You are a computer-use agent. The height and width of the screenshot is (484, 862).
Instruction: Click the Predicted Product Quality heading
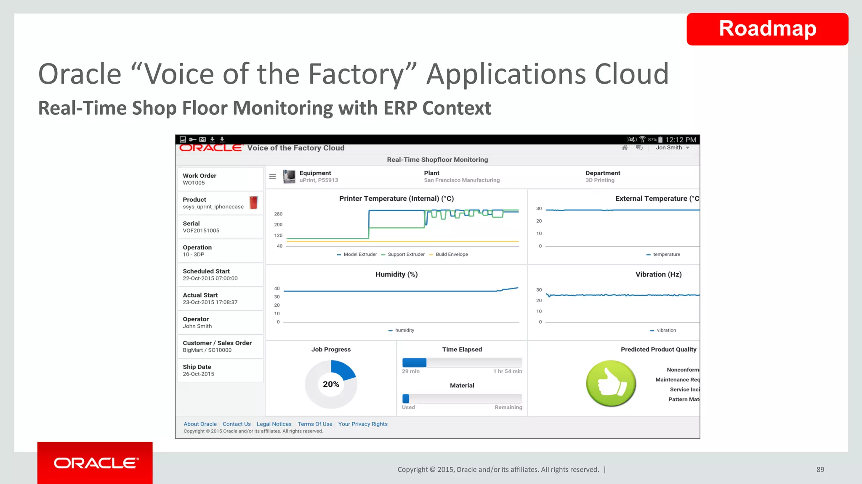point(659,350)
